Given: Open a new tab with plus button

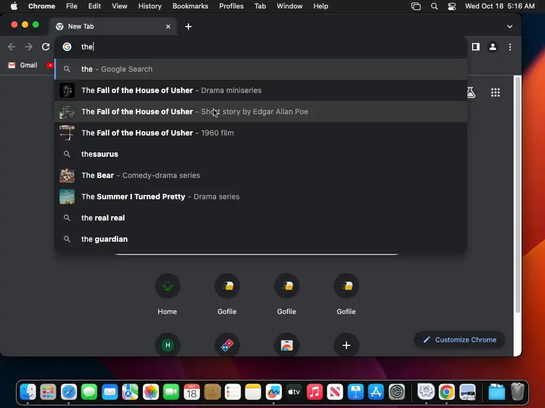Looking at the screenshot, I should (188, 27).
